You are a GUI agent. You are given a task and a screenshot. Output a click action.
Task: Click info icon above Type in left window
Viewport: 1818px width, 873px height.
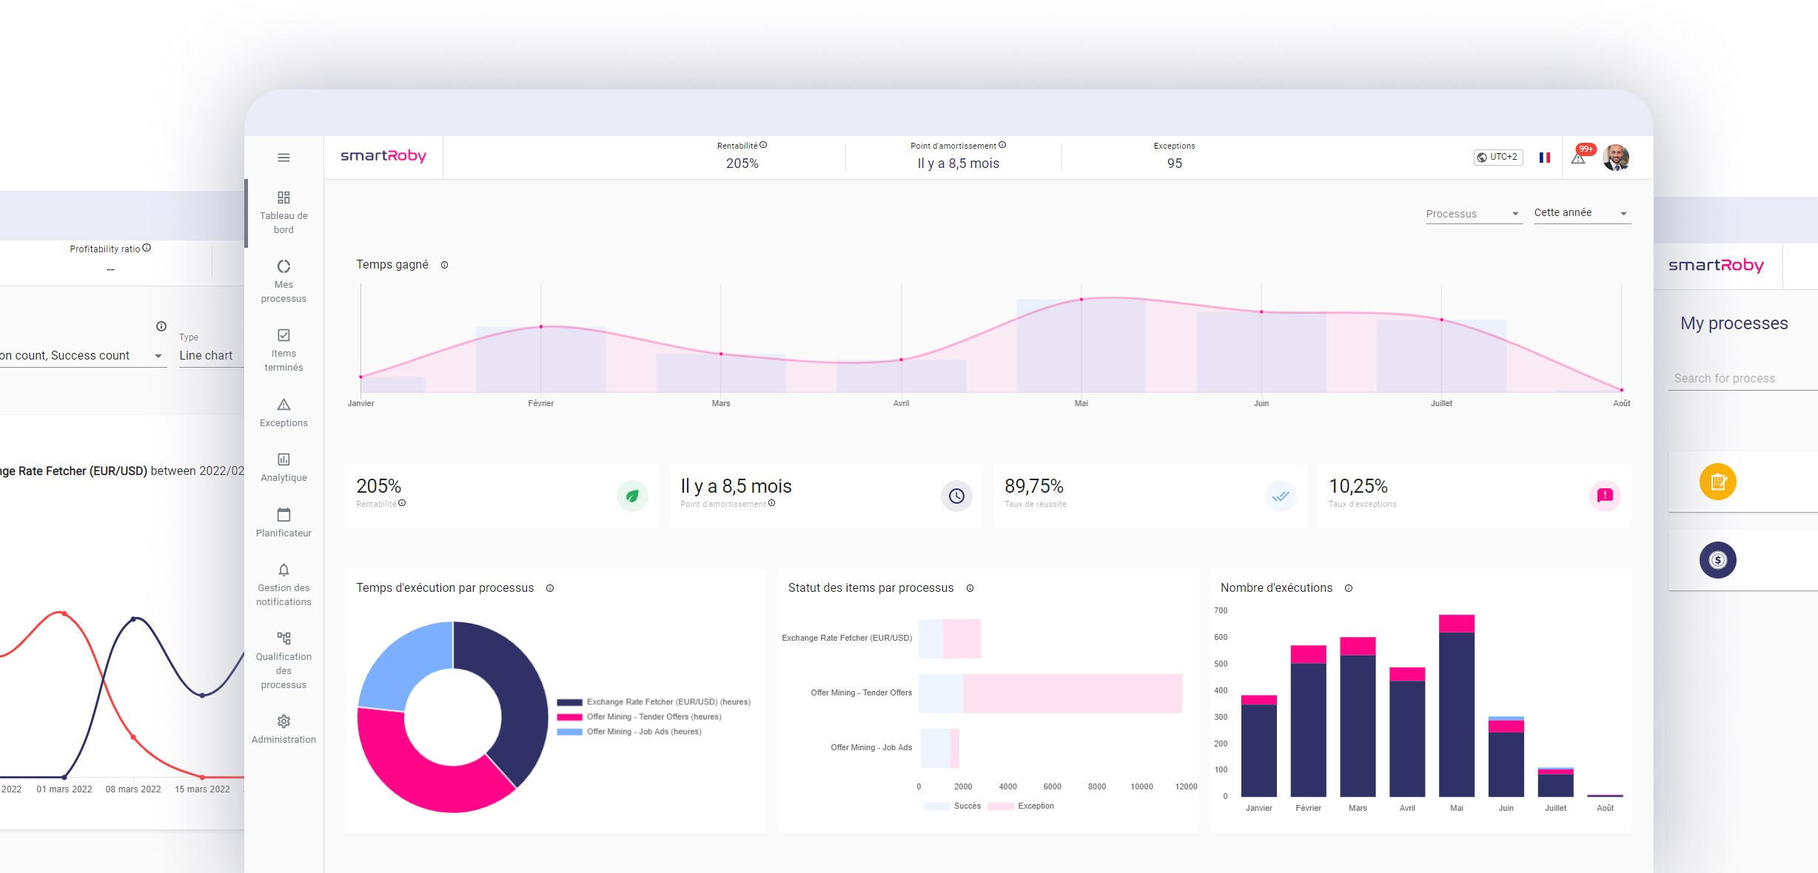(161, 326)
